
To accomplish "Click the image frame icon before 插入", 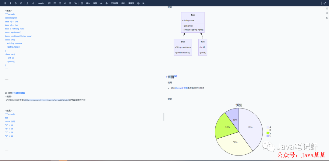I will click(82, 3).
